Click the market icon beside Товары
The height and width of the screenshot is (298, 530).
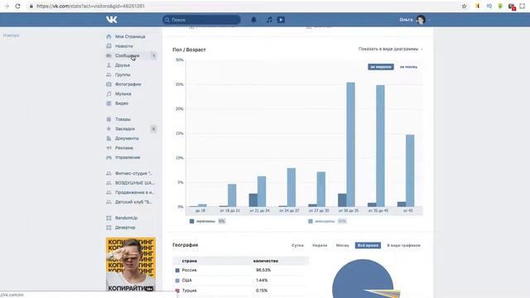(108, 119)
